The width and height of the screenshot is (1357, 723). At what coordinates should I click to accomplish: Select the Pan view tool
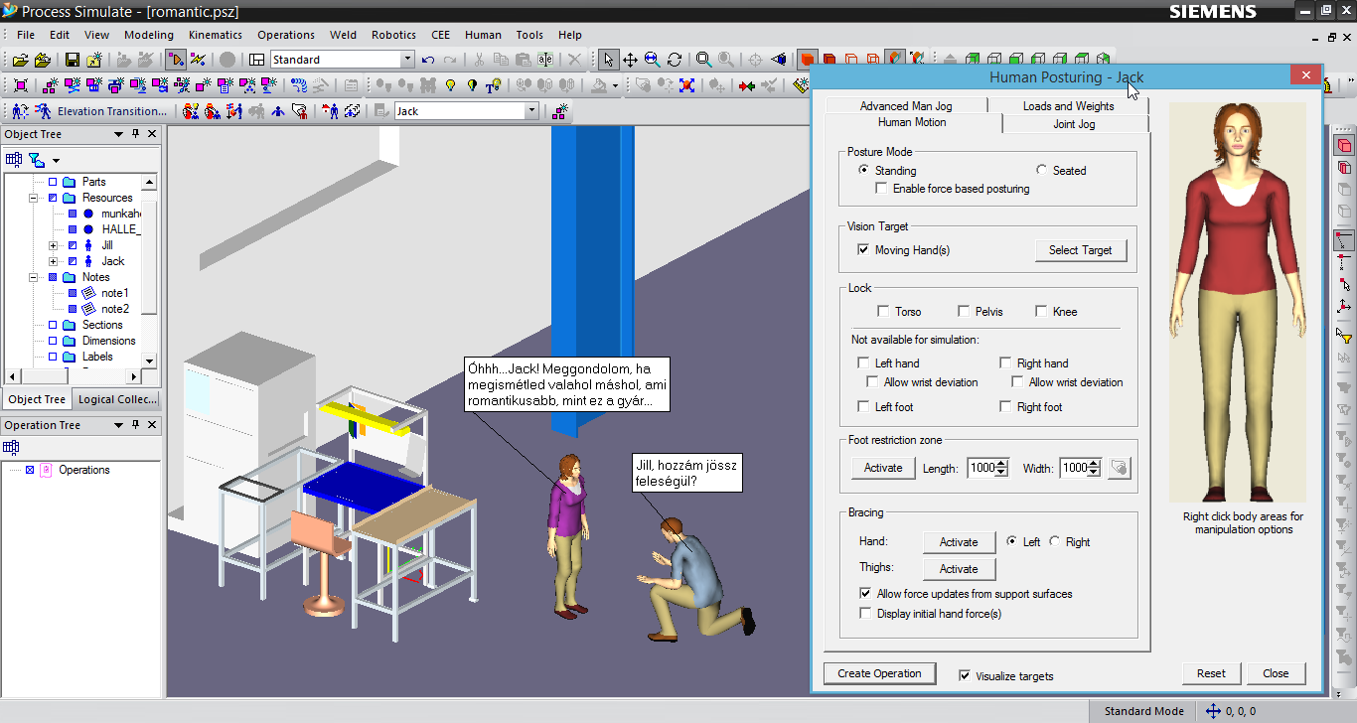[630, 60]
